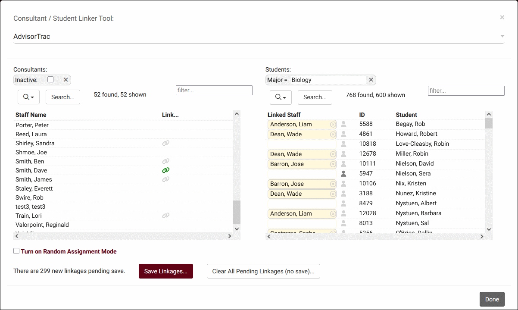Click the dark person icon for Nielson, Sera

[x=343, y=174]
